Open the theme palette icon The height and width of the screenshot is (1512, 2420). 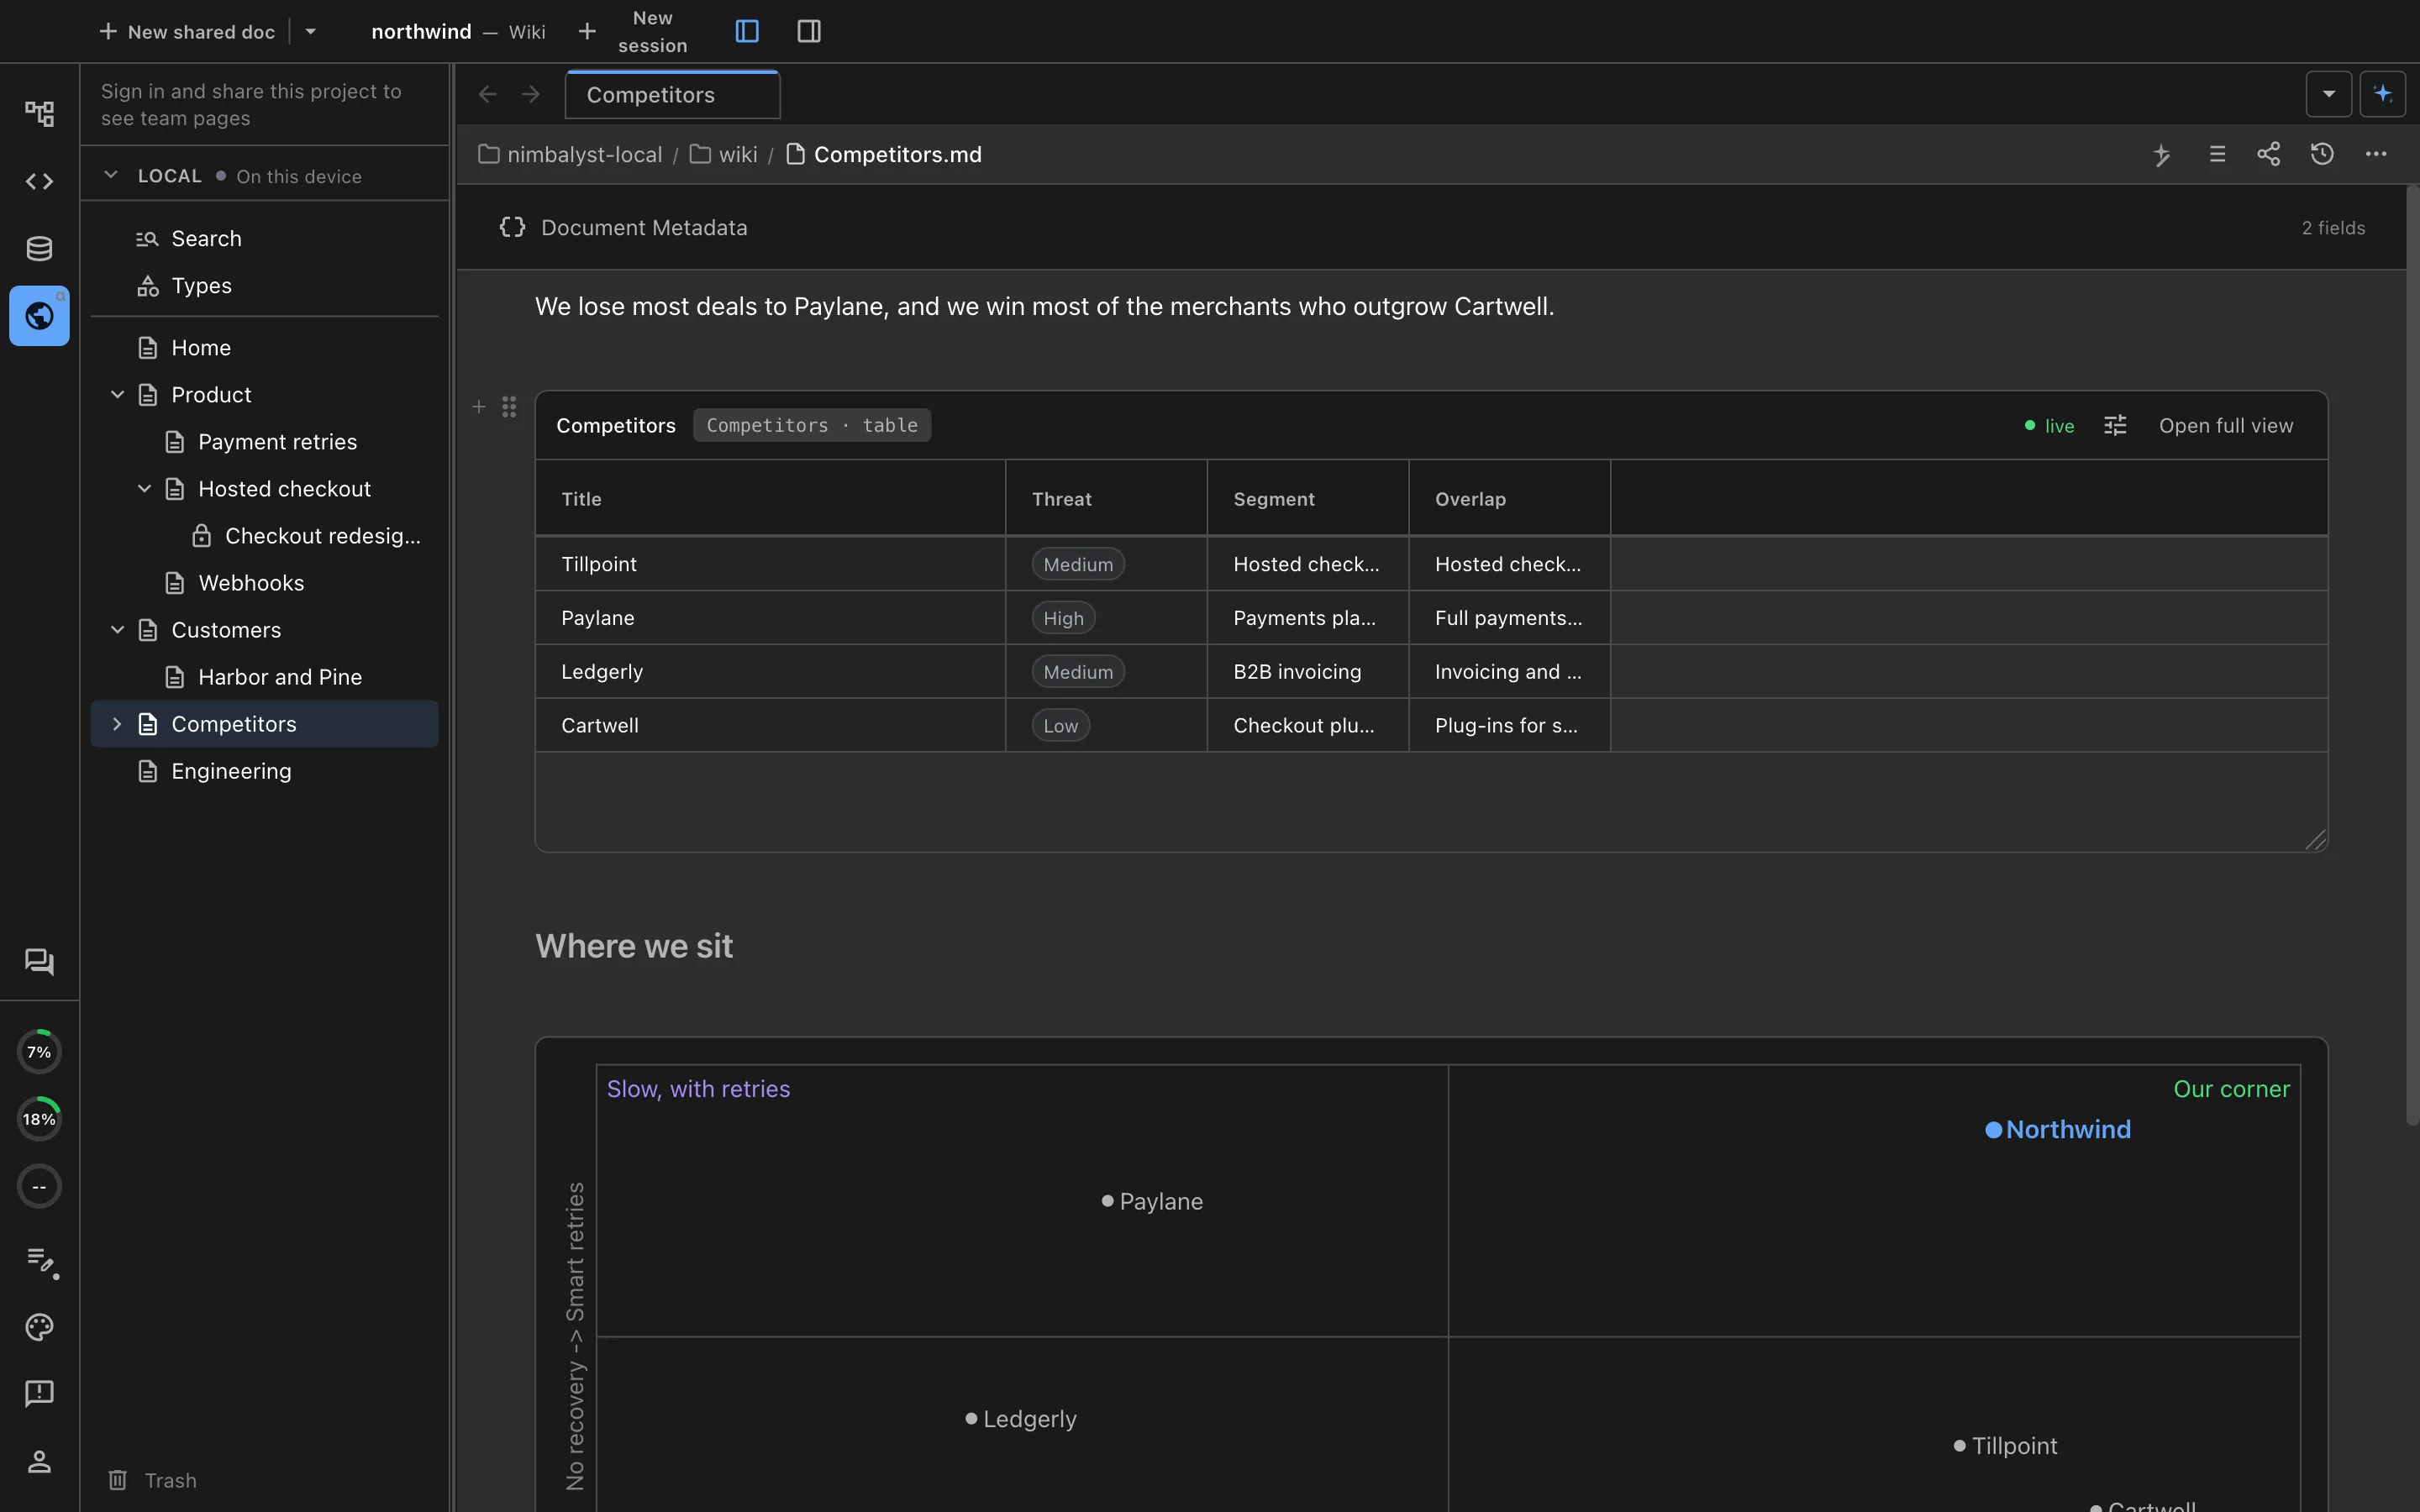point(39,1327)
